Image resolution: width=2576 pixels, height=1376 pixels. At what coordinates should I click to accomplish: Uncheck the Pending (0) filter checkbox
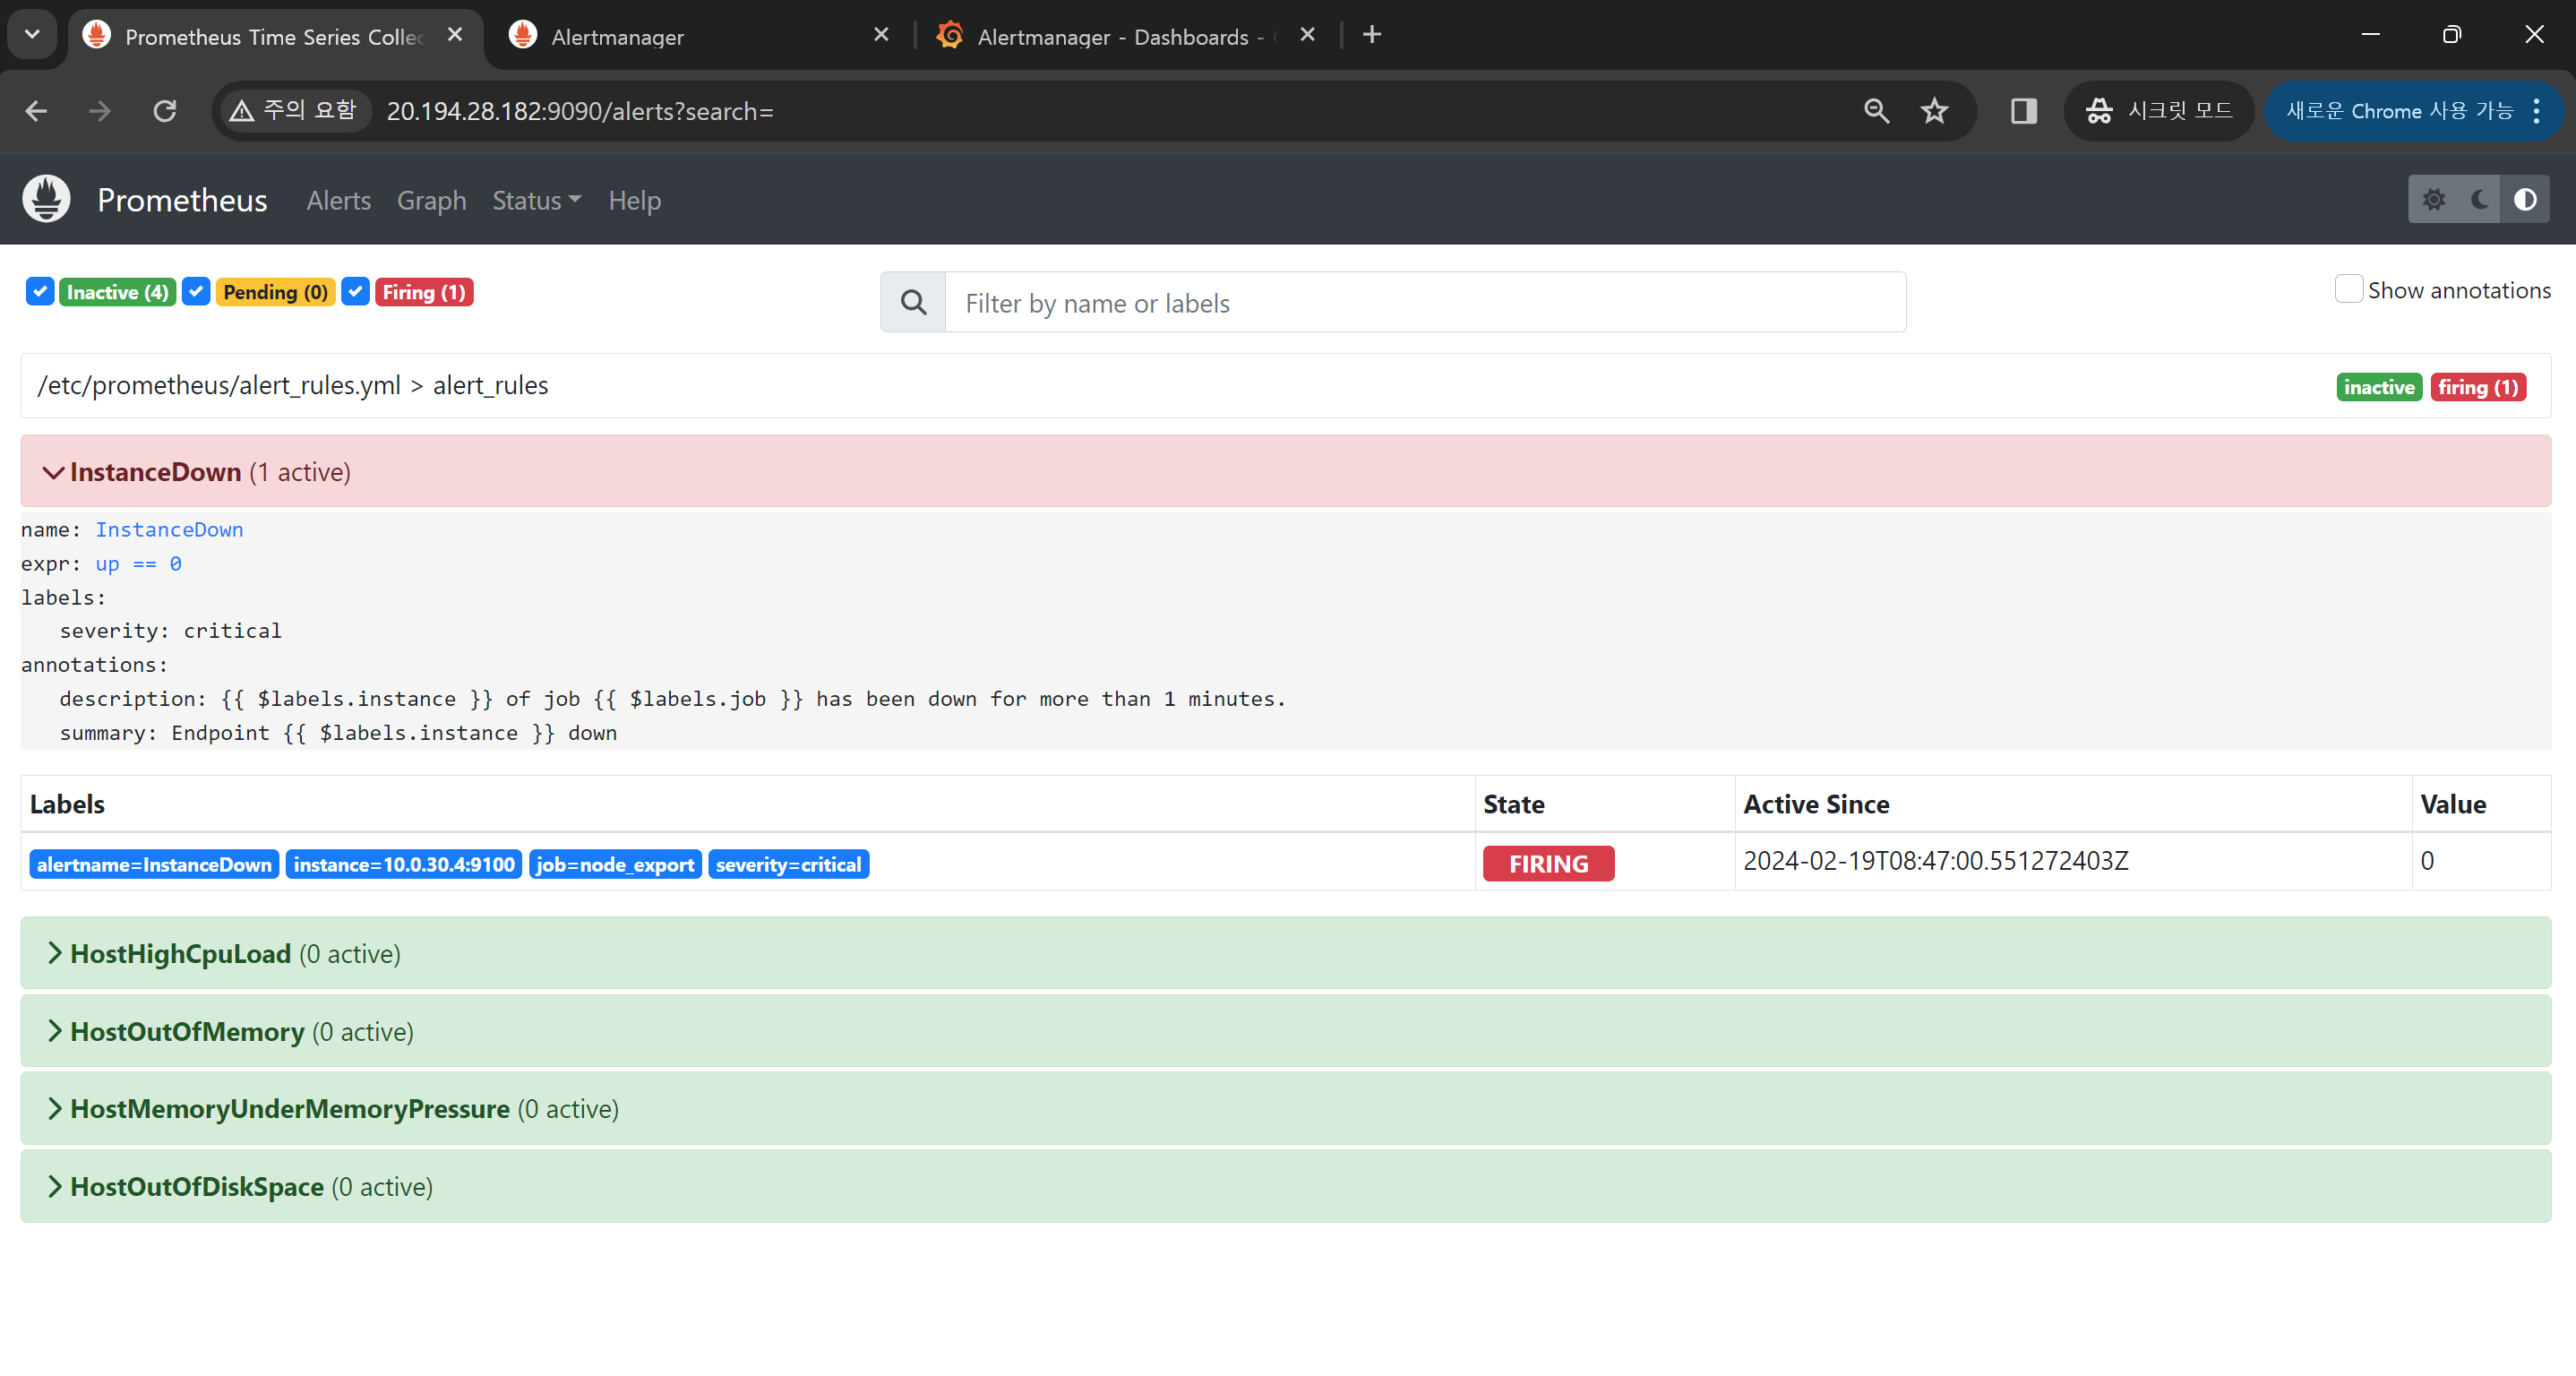[x=197, y=292]
